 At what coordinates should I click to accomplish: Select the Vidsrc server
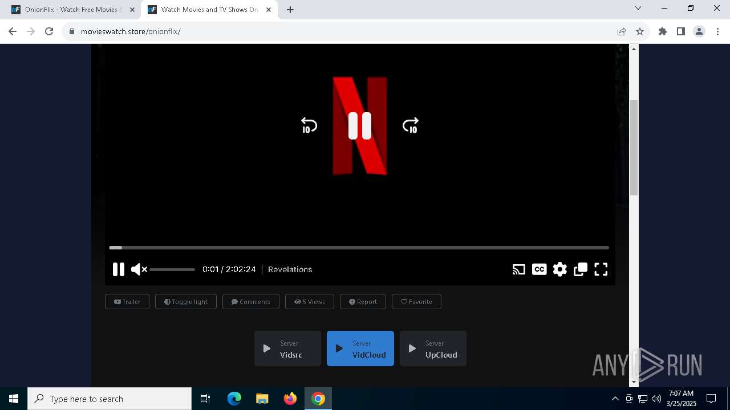coord(287,348)
